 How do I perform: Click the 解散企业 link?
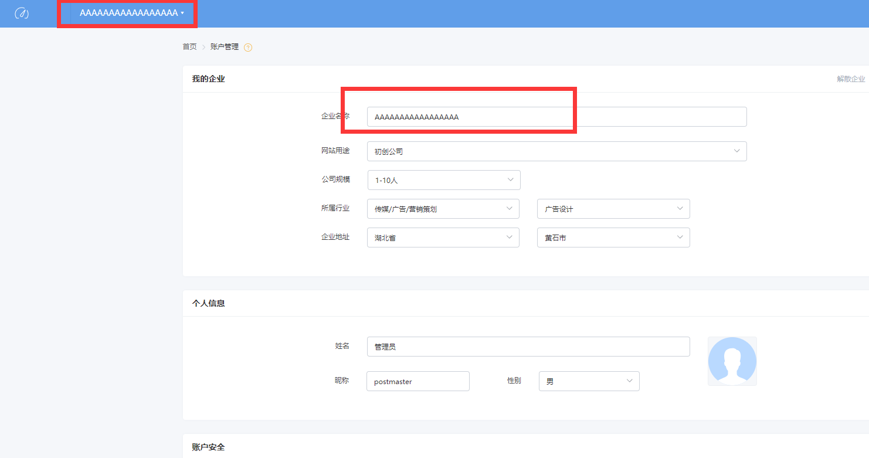pyautogui.click(x=850, y=79)
